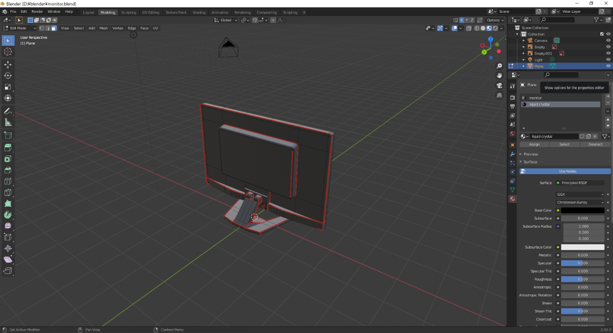This screenshot has width=613, height=333.
Task: Expand the Preview panel section
Action: [x=531, y=154]
